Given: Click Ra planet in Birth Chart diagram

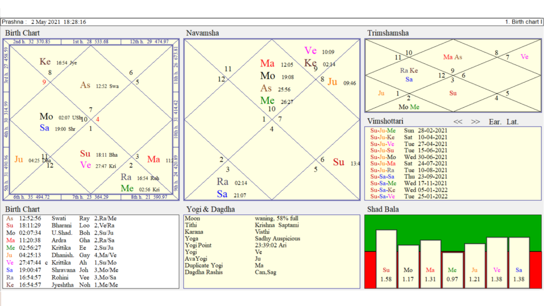Looking at the screenshot, I should pos(126,177).
